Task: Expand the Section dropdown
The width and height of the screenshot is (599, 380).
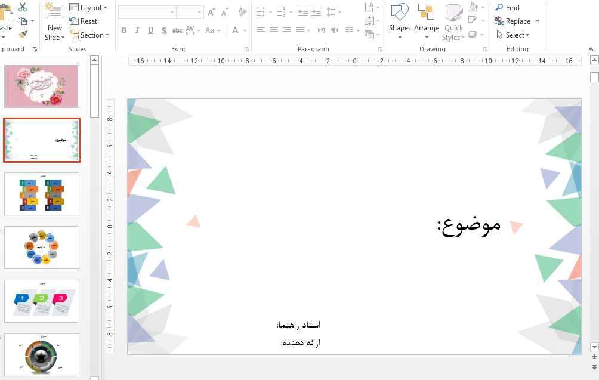Action: click(x=89, y=35)
